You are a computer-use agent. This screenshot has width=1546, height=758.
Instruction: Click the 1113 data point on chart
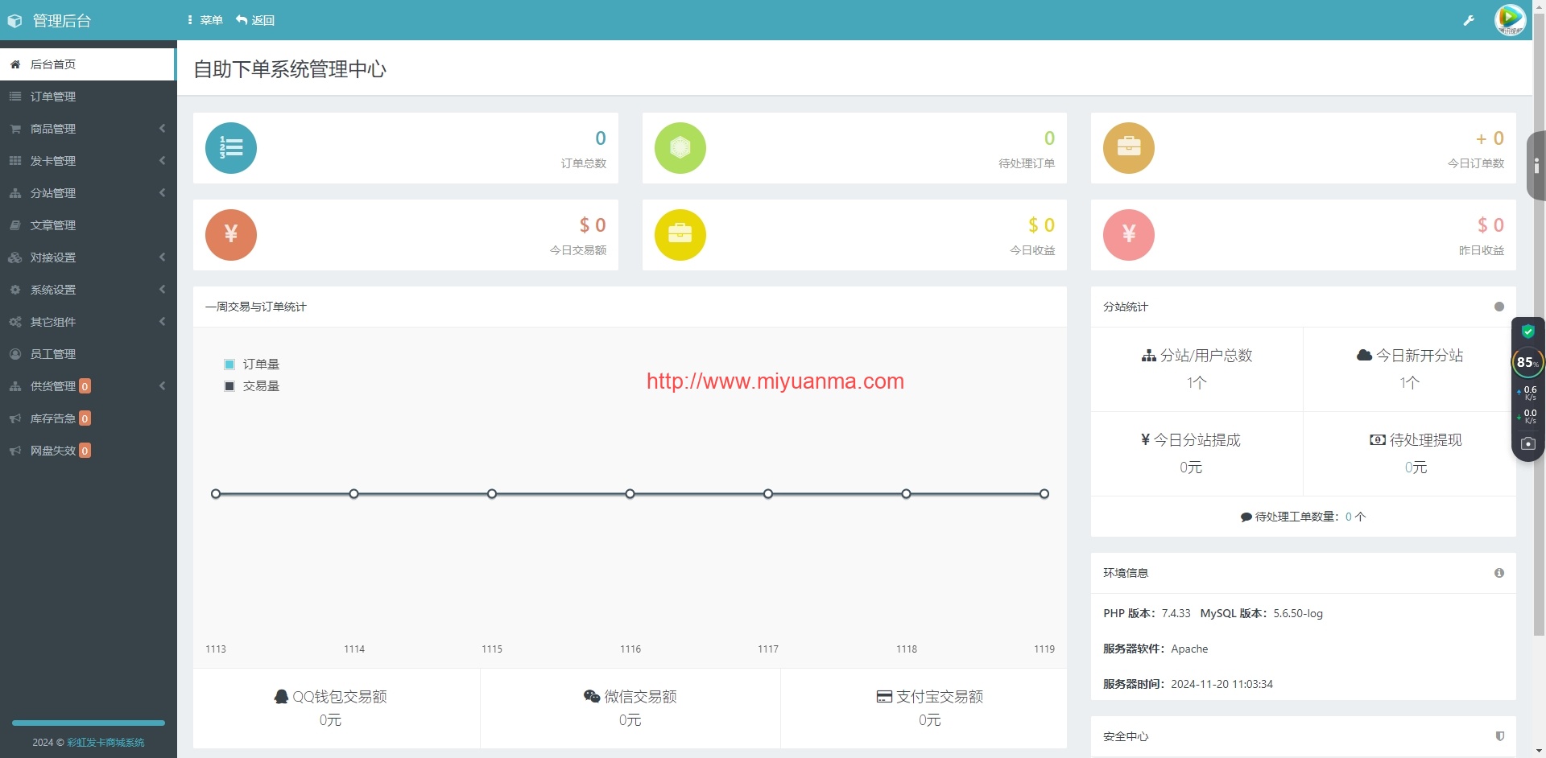216,494
